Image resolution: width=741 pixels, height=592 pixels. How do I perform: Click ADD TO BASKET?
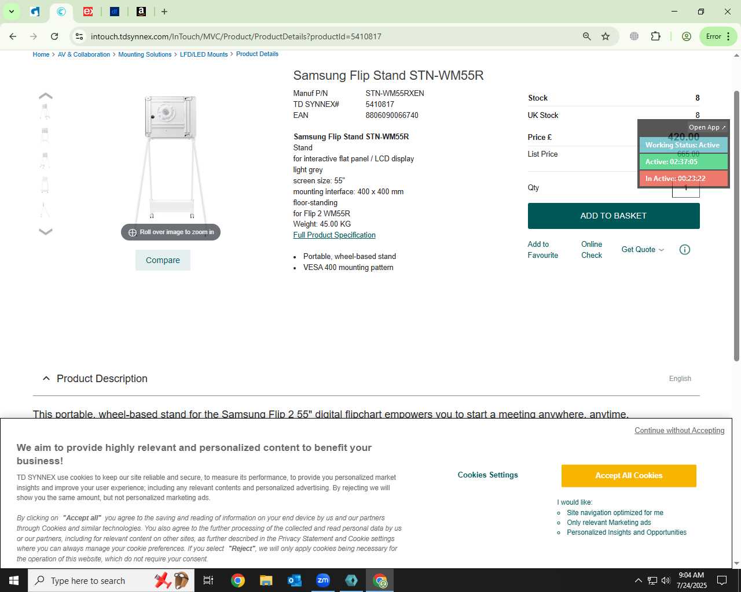[614, 216]
